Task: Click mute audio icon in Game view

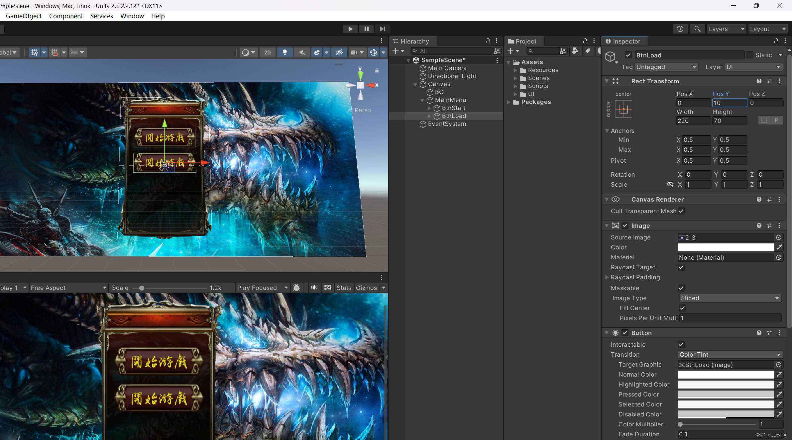Action: (314, 288)
